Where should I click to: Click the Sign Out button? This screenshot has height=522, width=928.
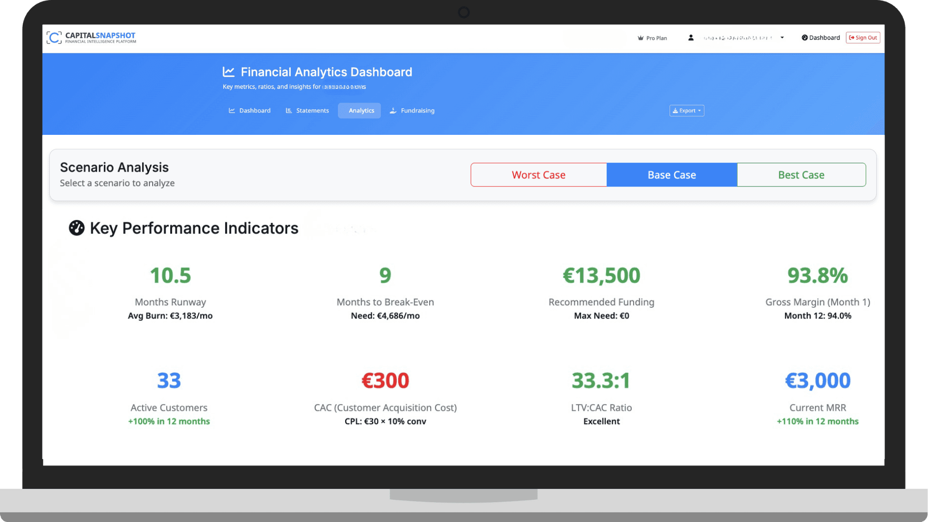click(863, 38)
